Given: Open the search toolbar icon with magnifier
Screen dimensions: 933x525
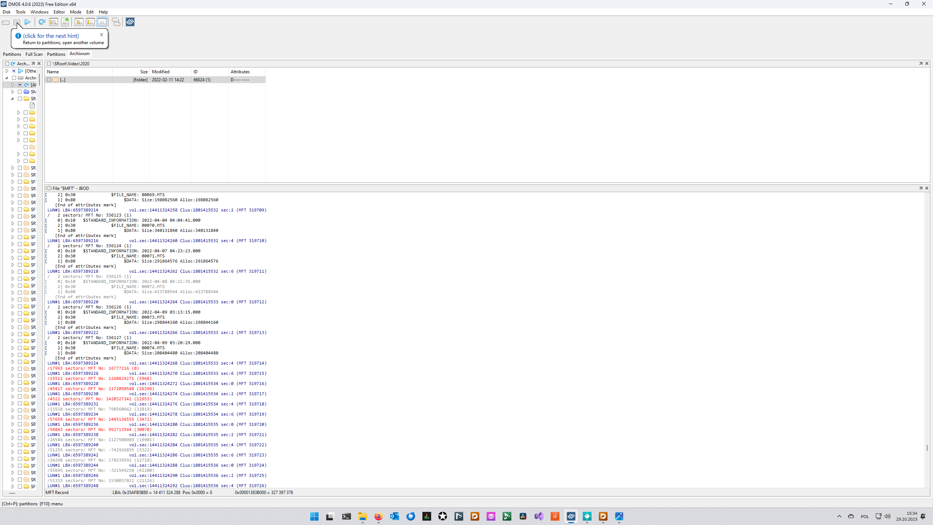Looking at the screenshot, I should pyautogui.click(x=54, y=22).
